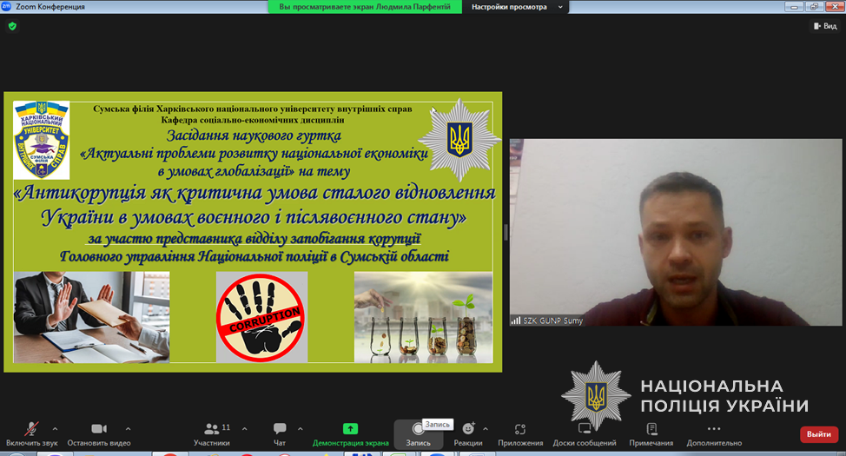The height and width of the screenshot is (456, 846).
Task: Open Доски сообщений whiteboards
Action: pyautogui.click(x=585, y=433)
